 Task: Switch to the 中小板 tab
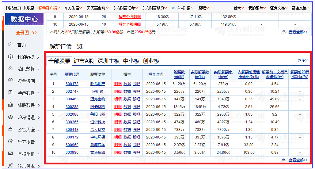coord(131,61)
